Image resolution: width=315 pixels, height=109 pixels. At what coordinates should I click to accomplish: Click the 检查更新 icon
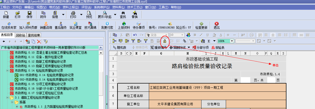[x=201, y=25]
